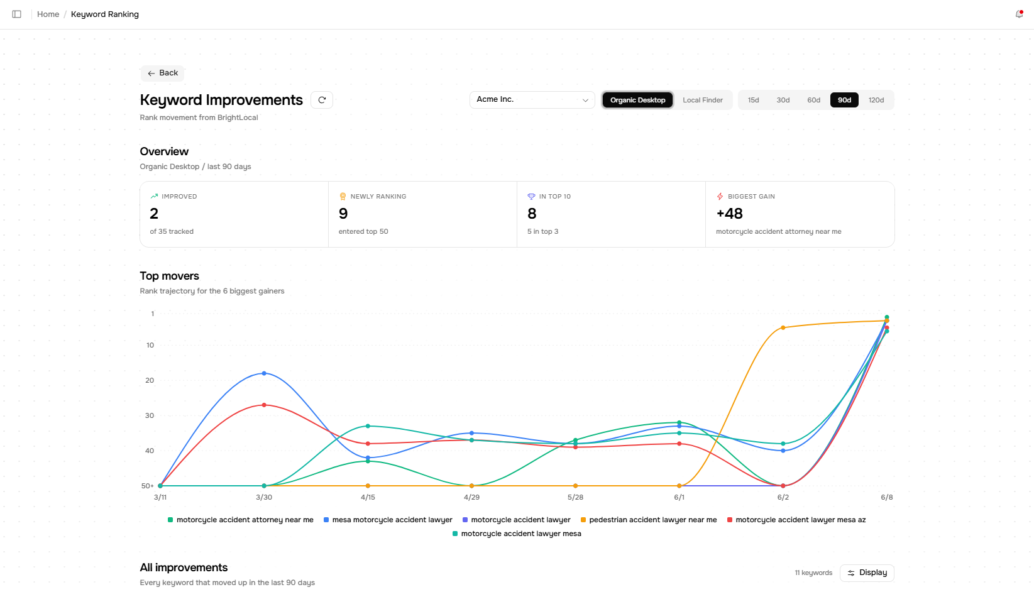Choose the 120d range option
Screen dimensions: 1034x592
pyautogui.click(x=876, y=100)
